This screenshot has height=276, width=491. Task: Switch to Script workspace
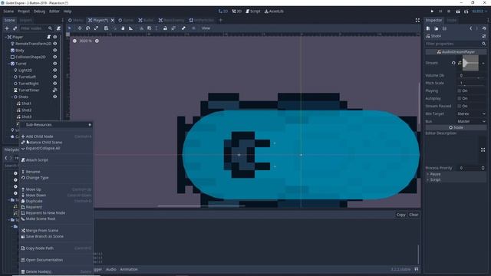tap(253, 11)
